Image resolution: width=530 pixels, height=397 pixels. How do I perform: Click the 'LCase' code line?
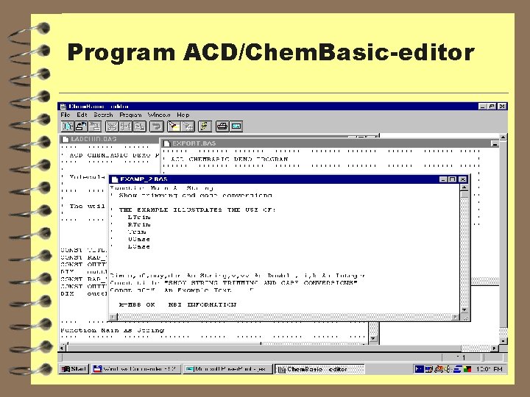138,247
